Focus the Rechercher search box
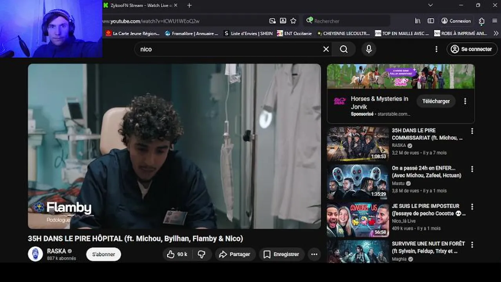 347,21
